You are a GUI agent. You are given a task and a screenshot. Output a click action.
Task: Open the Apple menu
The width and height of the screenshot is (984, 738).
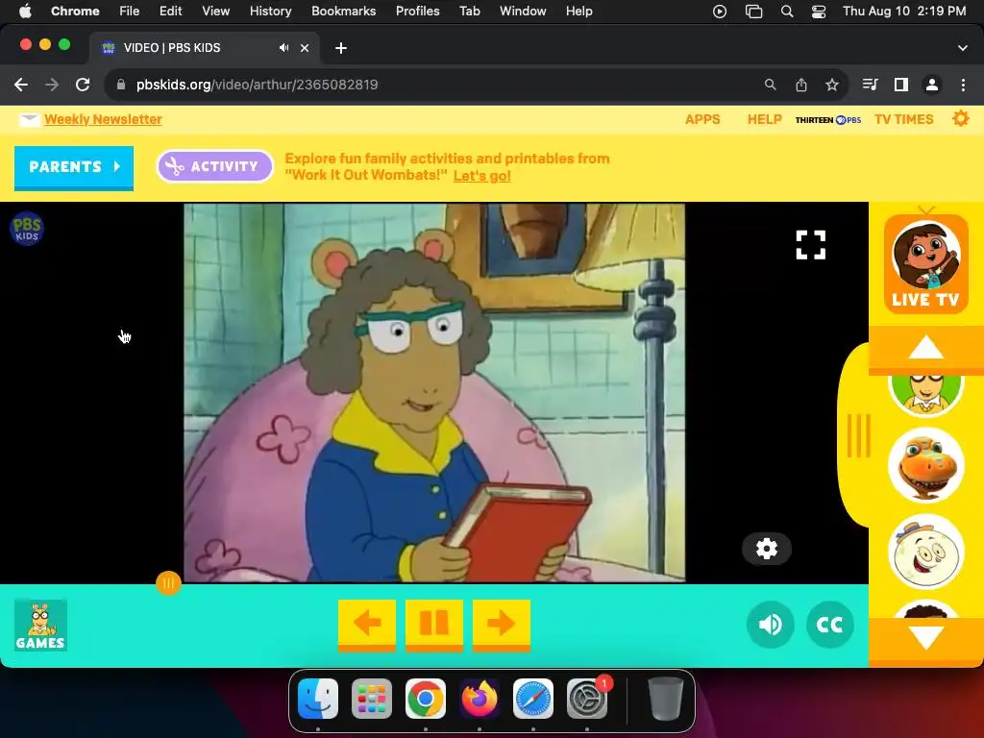coord(25,12)
